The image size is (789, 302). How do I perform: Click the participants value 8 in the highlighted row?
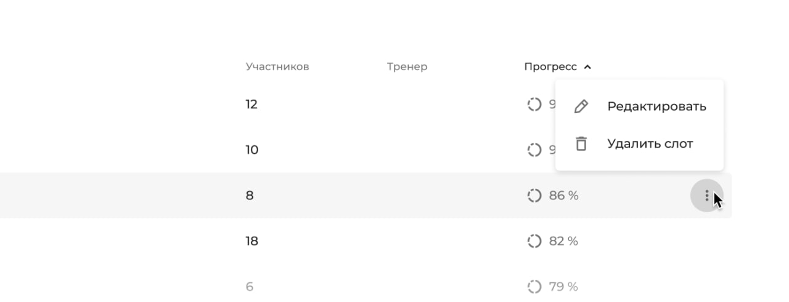click(250, 196)
